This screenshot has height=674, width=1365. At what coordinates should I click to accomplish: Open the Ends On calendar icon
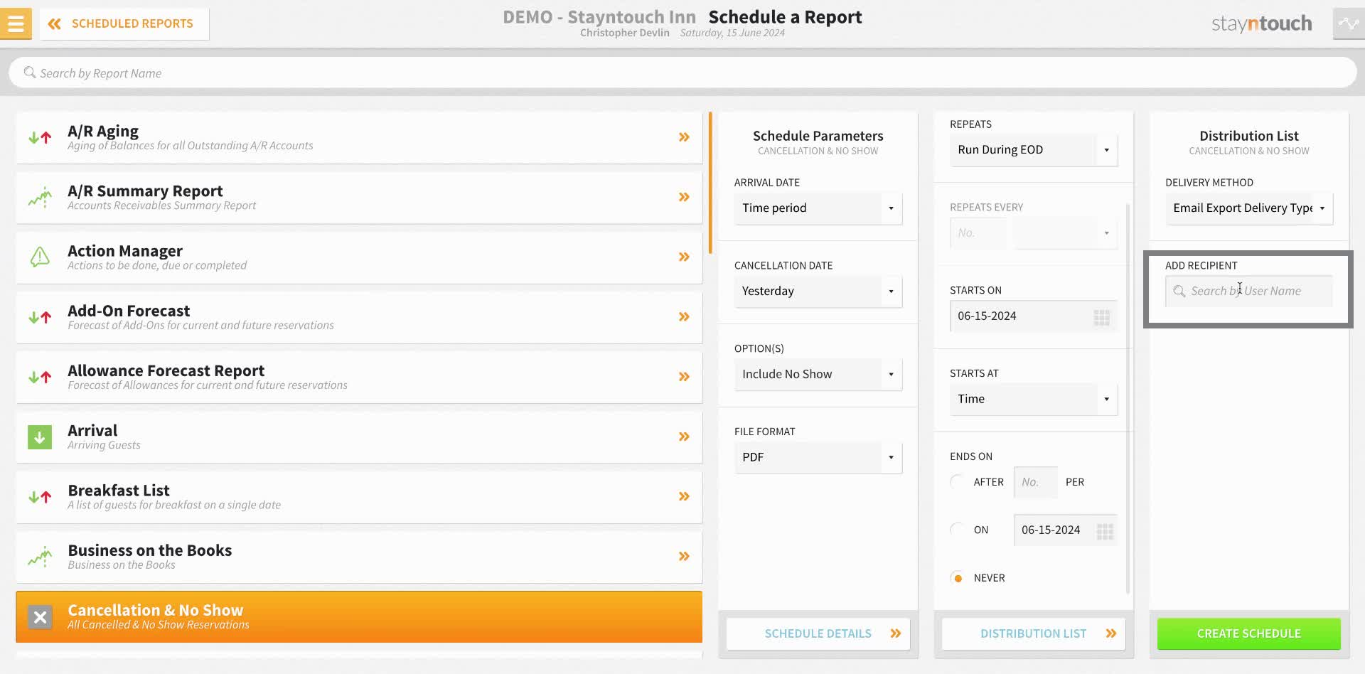(1105, 531)
